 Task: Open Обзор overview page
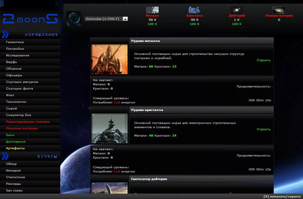click(11, 164)
